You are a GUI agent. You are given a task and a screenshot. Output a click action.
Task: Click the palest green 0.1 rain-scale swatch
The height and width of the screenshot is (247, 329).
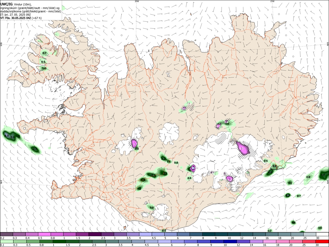(x=6, y=241)
